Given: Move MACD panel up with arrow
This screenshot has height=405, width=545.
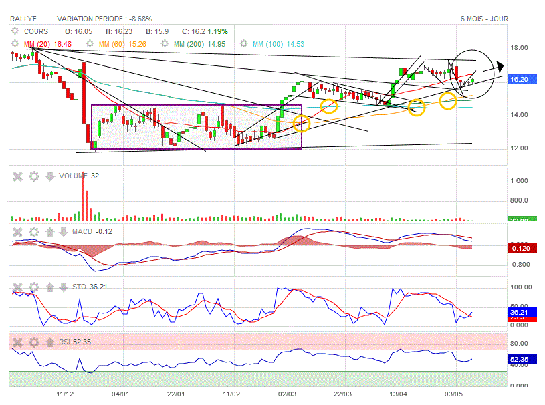Looking at the screenshot, I should pyautogui.click(x=49, y=232).
